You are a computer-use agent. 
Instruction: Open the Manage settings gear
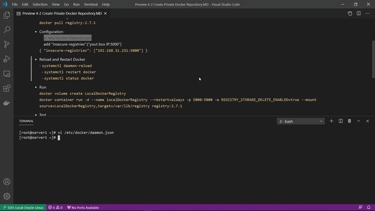(x=6, y=196)
